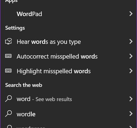Image resolution: width=137 pixels, height=128 pixels.
Task: Click search magnifier icon beside wordle
Action: tap(8, 114)
